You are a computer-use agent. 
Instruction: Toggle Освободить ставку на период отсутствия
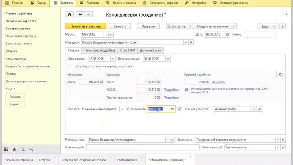[x=70, y=66]
